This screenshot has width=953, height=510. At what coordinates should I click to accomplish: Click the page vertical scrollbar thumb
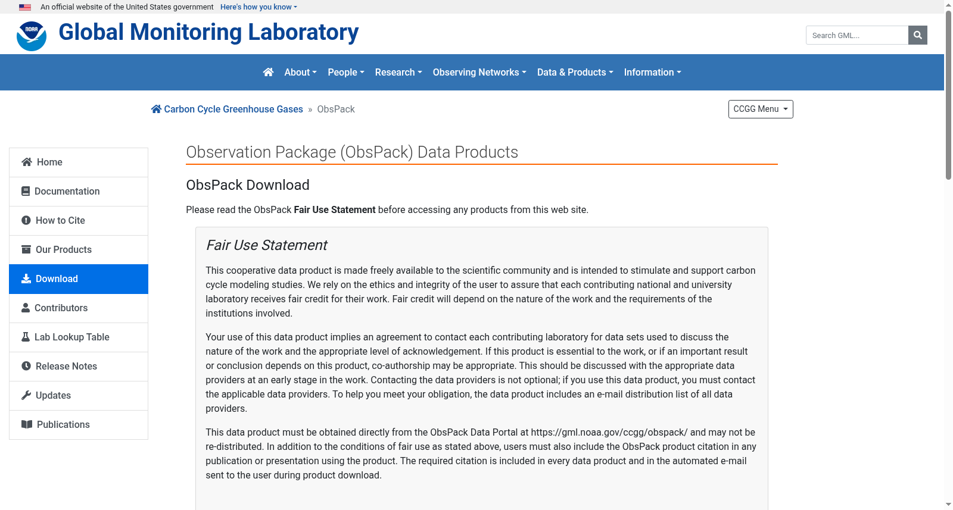click(x=948, y=95)
